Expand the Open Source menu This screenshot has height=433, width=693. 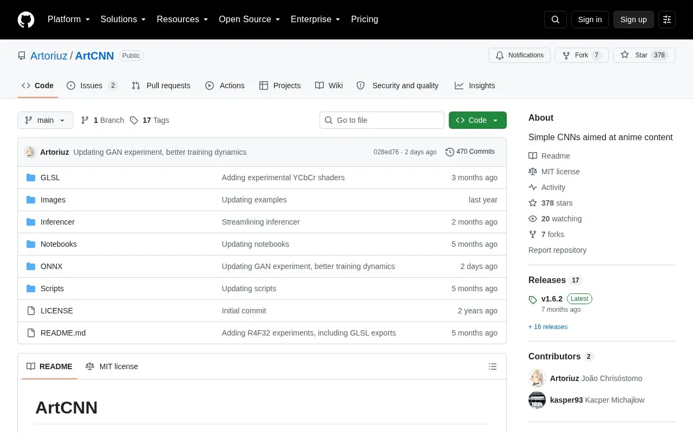coord(250,19)
